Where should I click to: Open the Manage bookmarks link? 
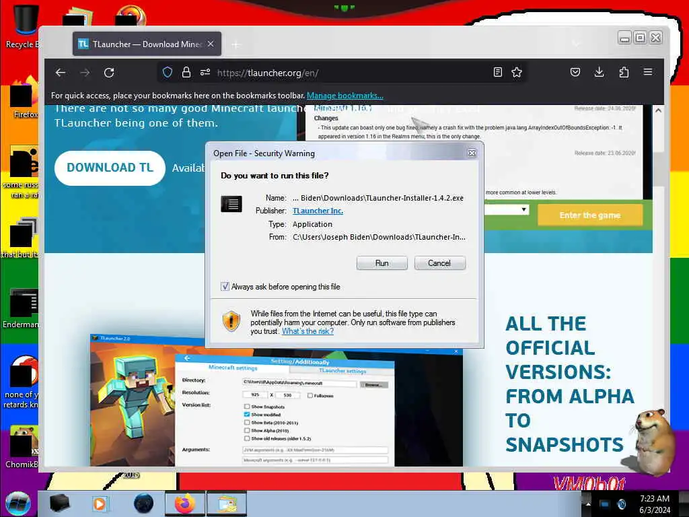[x=345, y=96]
